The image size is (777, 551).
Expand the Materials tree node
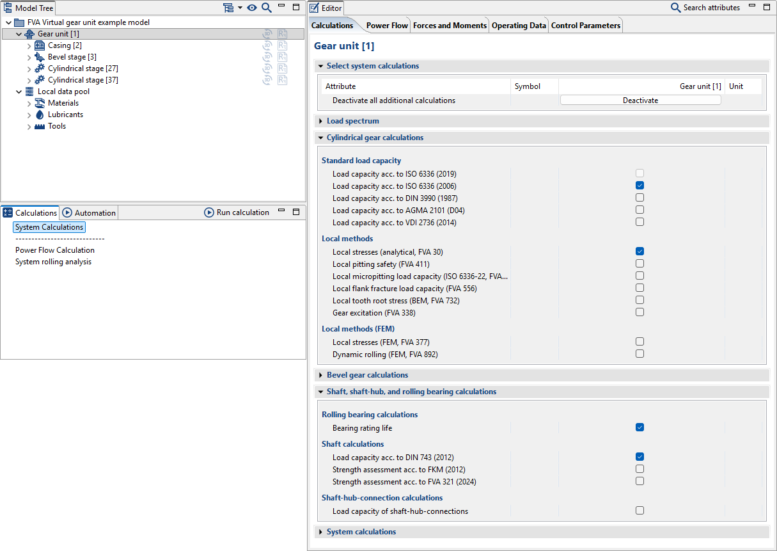coord(29,103)
